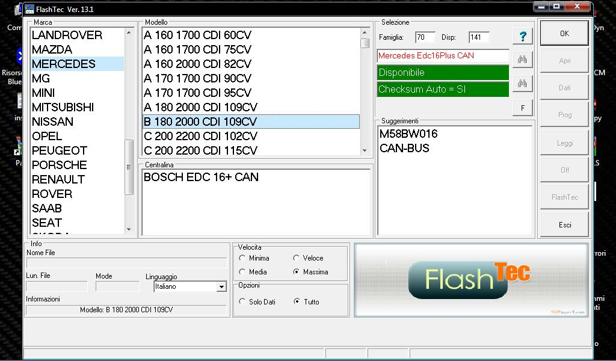Select model A 160 2000 CDI 82CV
The image size is (616, 361).
pos(251,64)
